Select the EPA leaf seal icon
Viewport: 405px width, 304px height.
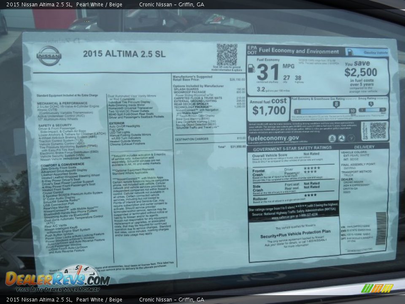tap(332, 138)
